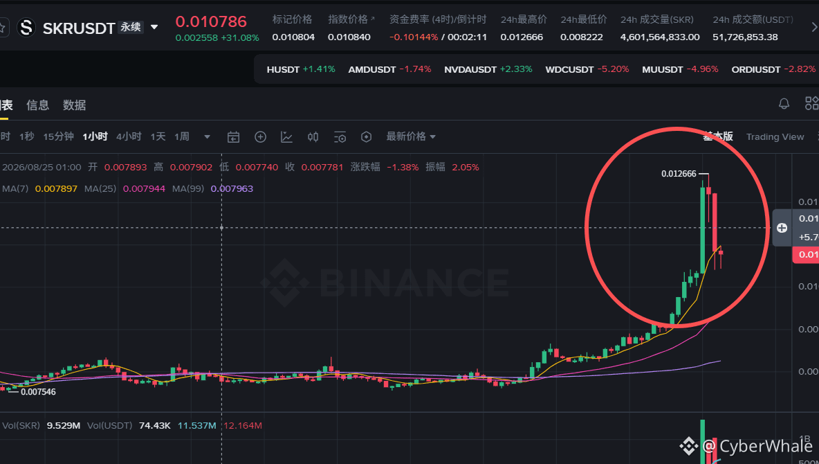The width and height of the screenshot is (819, 464).
Task: Switch to the 基本版 chart view
Action: [x=718, y=136]
